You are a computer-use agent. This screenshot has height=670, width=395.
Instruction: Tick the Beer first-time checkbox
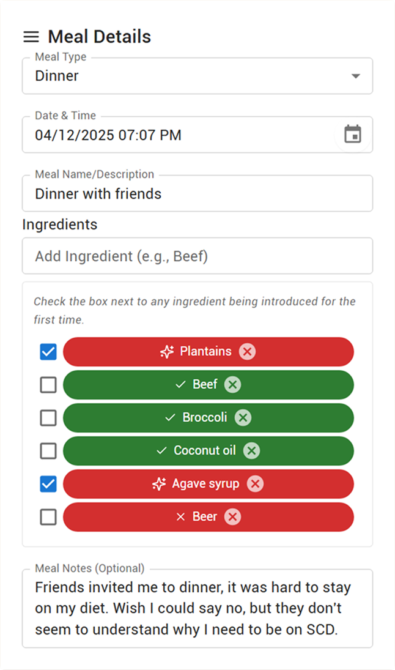tap(48, 516)
